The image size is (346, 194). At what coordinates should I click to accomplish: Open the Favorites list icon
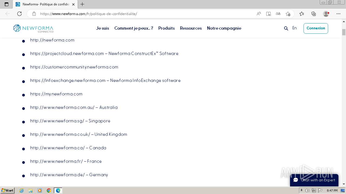click(x=302, y=14)
